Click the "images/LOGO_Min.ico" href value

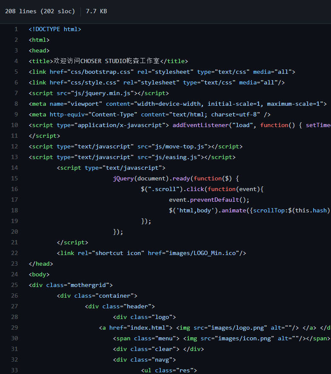pyautogui.click(x=202, y=253)
